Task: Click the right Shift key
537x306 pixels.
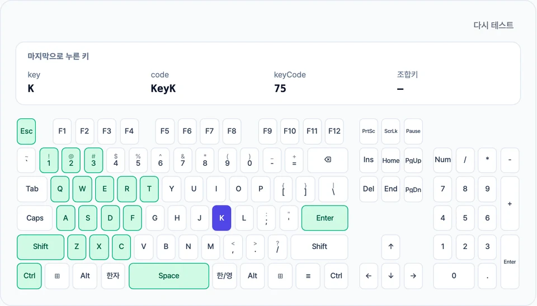Action: (319, 247)
